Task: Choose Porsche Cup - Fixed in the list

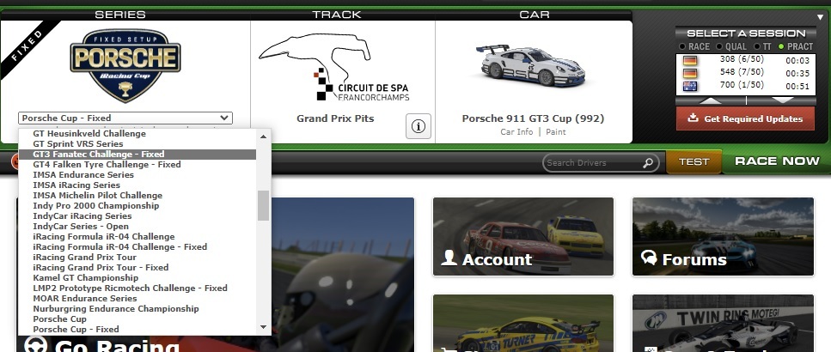Action: point(137,329)
